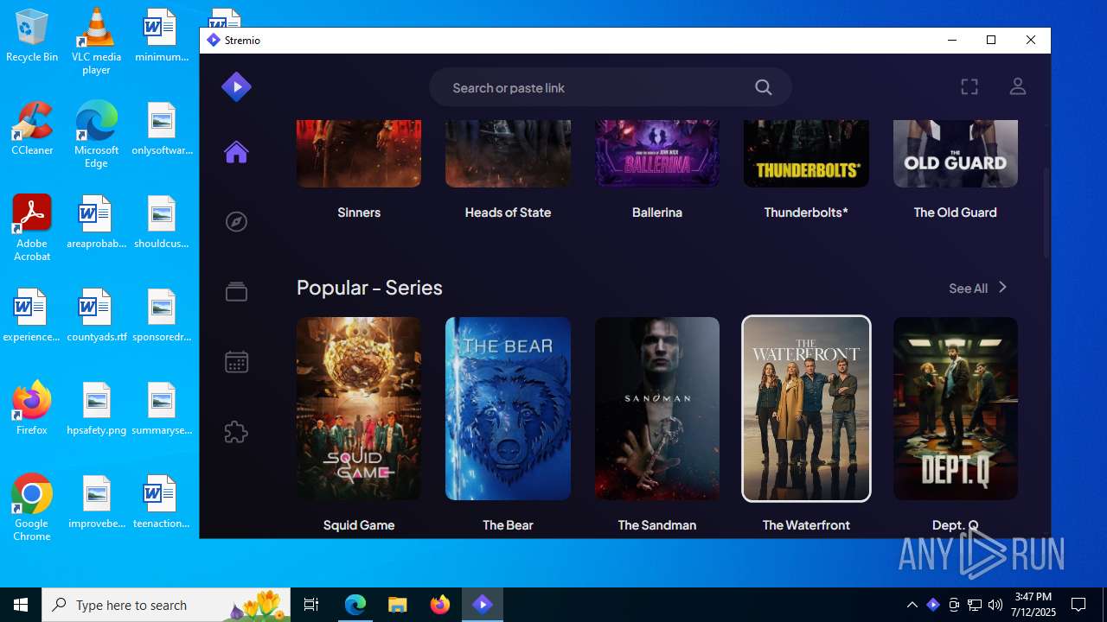This screenshot has height=622, width=1107.
Task: Focus the Search or paste link field
Action: click(610, 87)
